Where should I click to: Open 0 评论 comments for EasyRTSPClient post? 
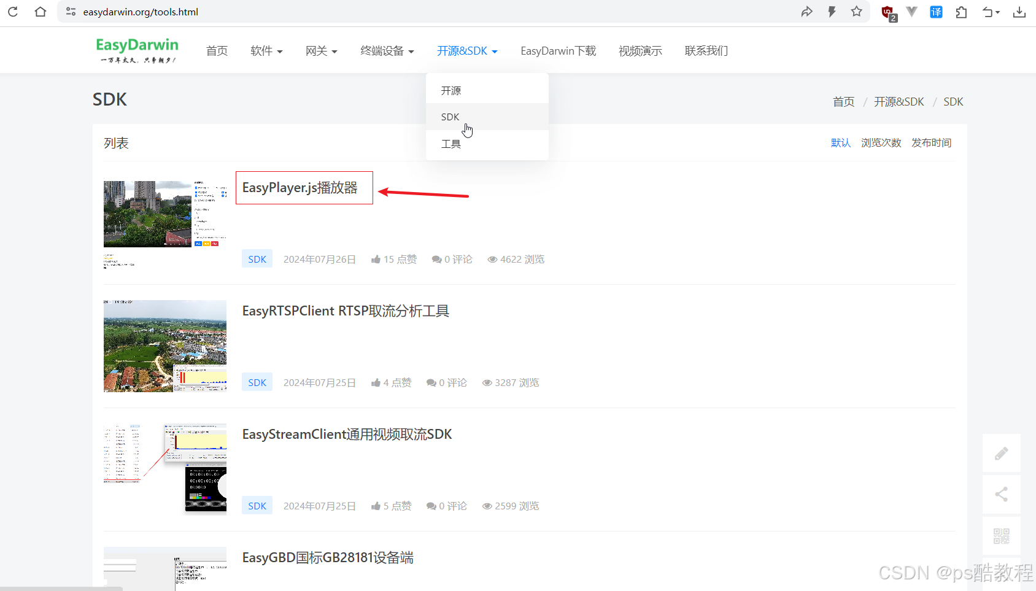click(x=447, y=383)
